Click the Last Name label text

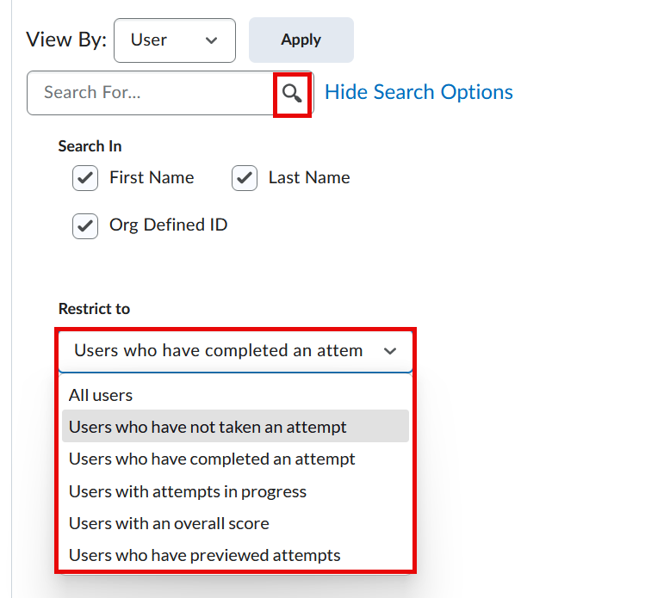[309, 178]
